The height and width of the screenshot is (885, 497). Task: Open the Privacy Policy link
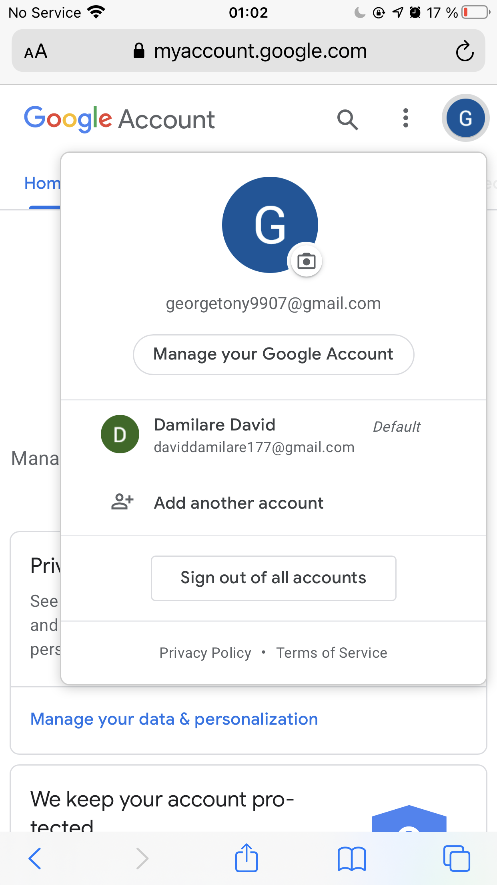[x=205, y=653]
